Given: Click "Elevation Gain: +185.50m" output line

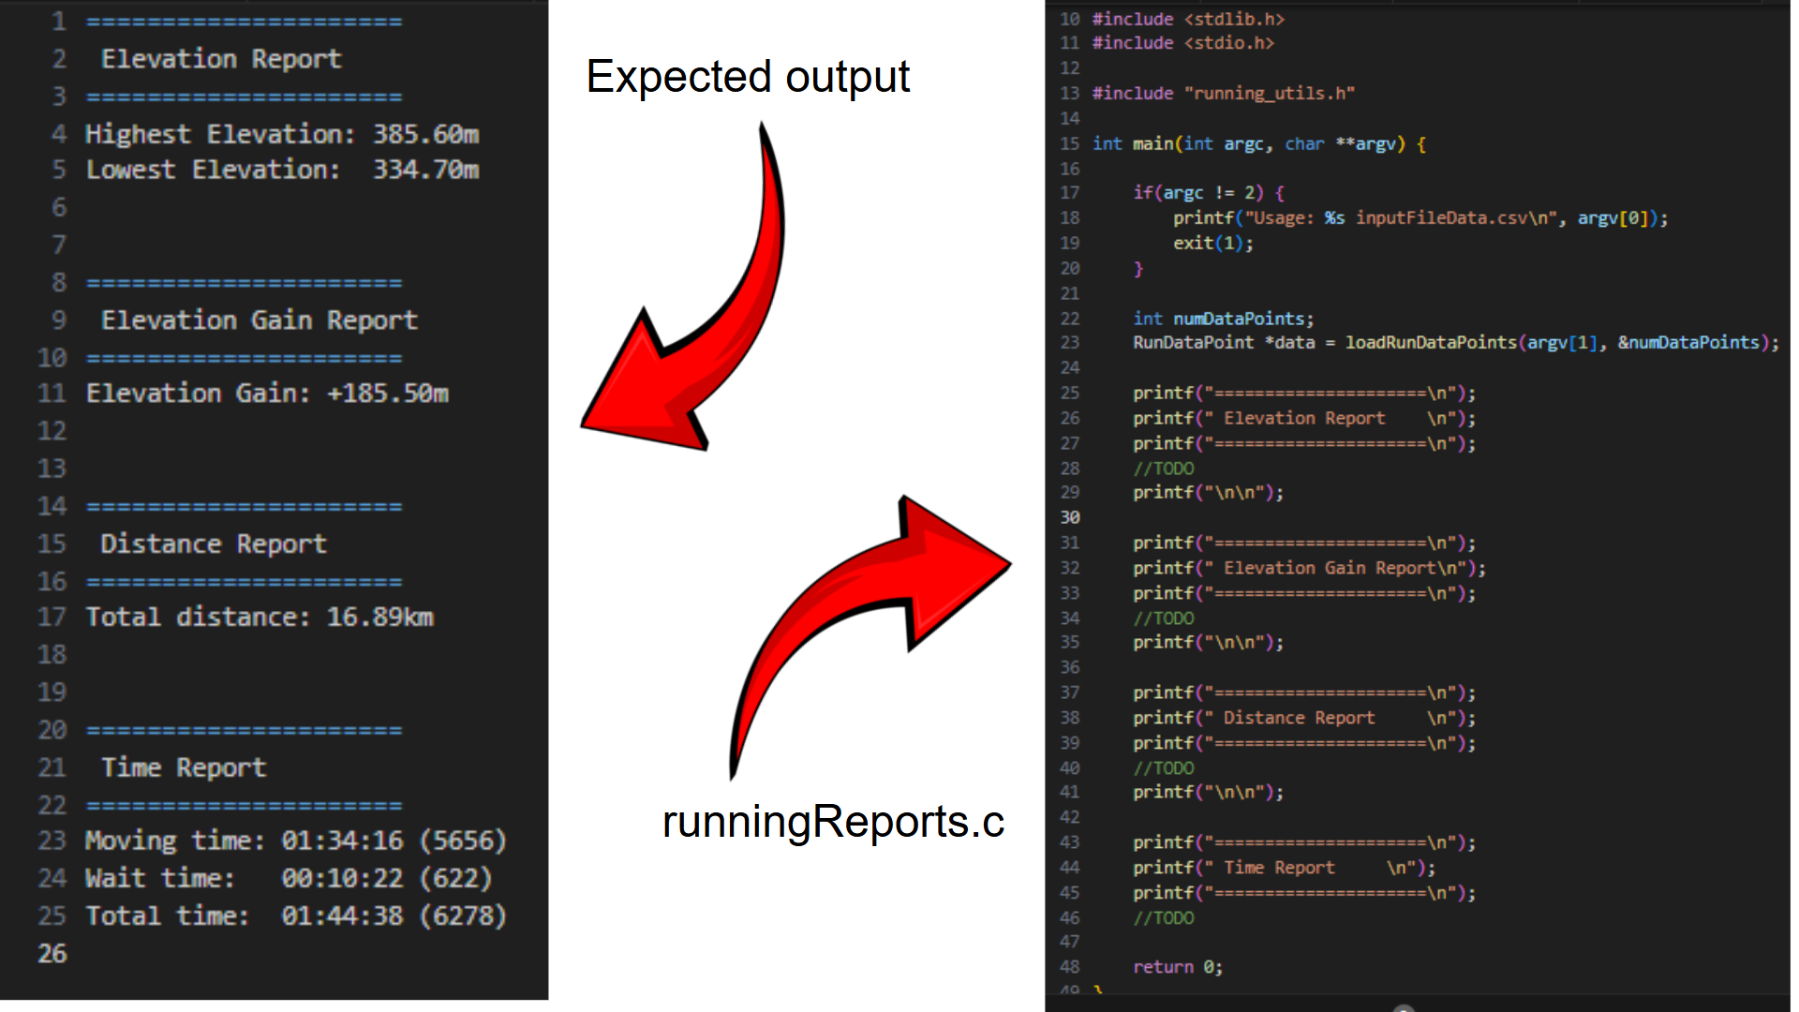Looking at the screenshot, I should click(x=267, y=393).
